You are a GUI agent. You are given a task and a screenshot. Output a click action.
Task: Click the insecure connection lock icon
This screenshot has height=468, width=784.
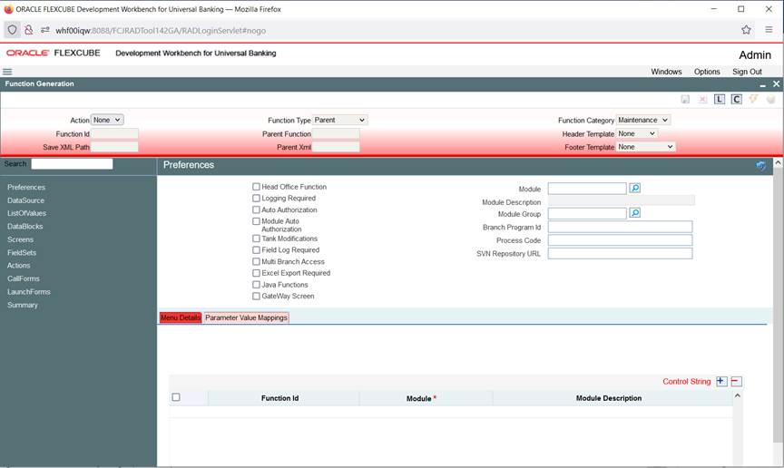click(x=28, y=30)
